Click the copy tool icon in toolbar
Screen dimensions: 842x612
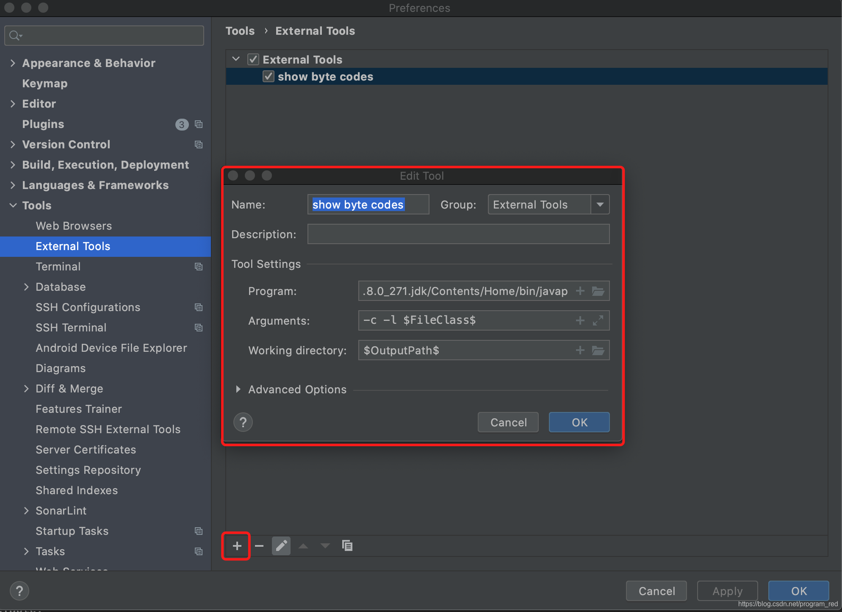[347, 546]
